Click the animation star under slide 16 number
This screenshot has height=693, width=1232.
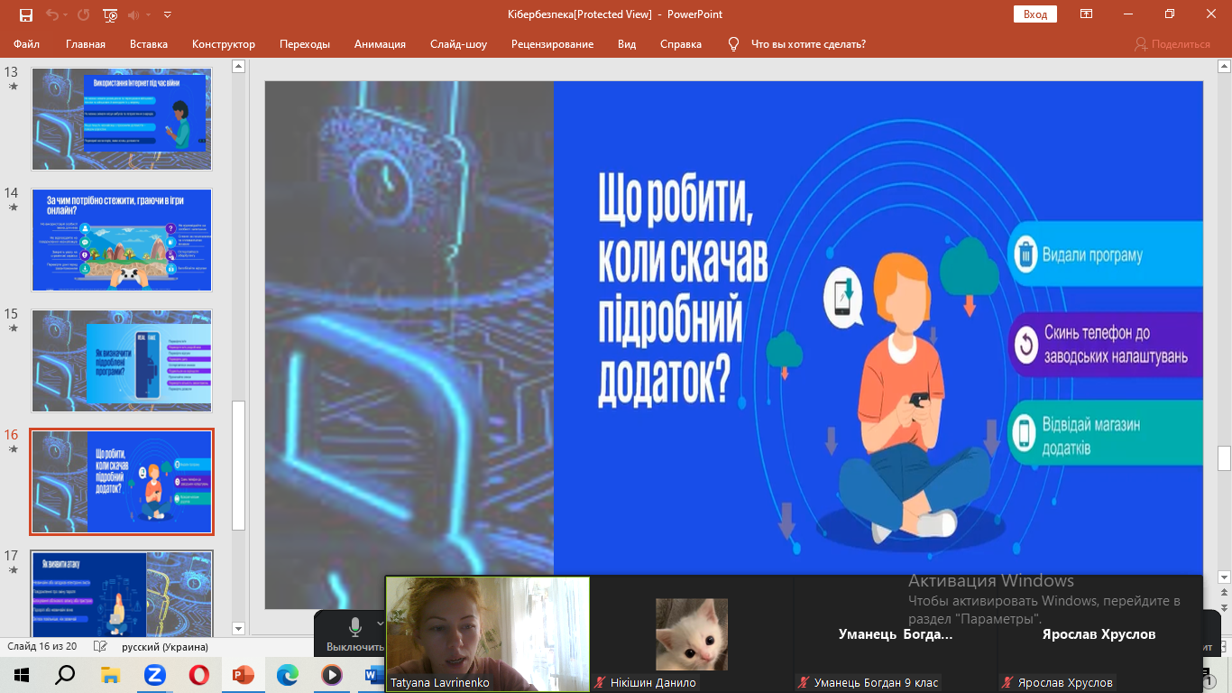click(x=13, y=449)
